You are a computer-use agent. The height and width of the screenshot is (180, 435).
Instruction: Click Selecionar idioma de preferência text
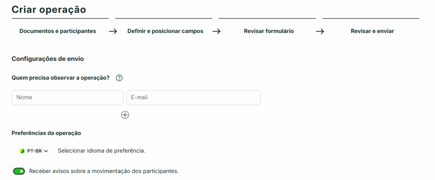pos(102,151)
